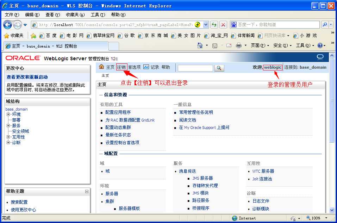Click the Internet security zone globe icon
The height and width of the screenshot is (223, 337).
(x=235, y=218)
